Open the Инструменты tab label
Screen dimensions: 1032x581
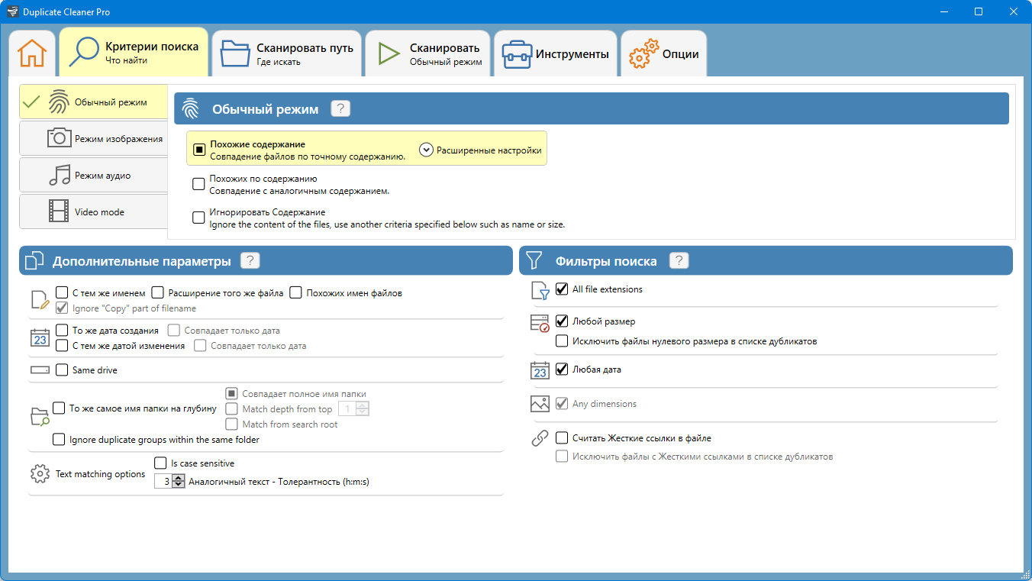click(x=572, y=54)
